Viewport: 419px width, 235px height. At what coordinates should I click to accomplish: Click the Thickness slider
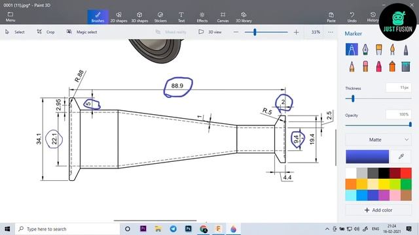(x=378, y=99)
